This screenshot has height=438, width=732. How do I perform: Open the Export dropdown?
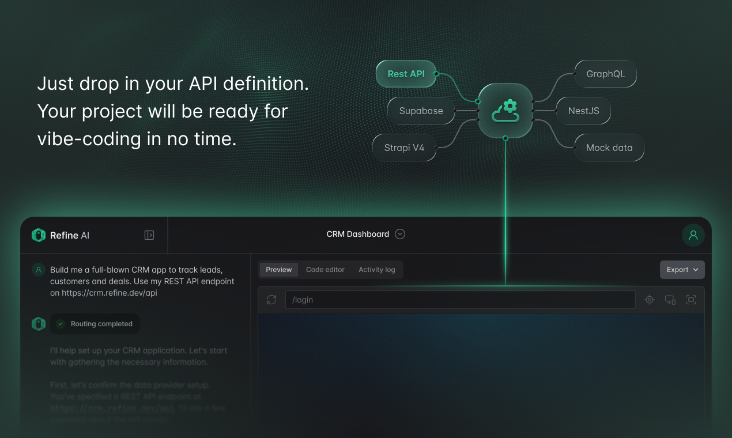[682, 270]
